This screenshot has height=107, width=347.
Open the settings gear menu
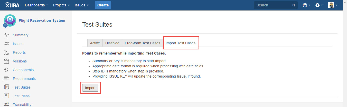pos(319,5)
